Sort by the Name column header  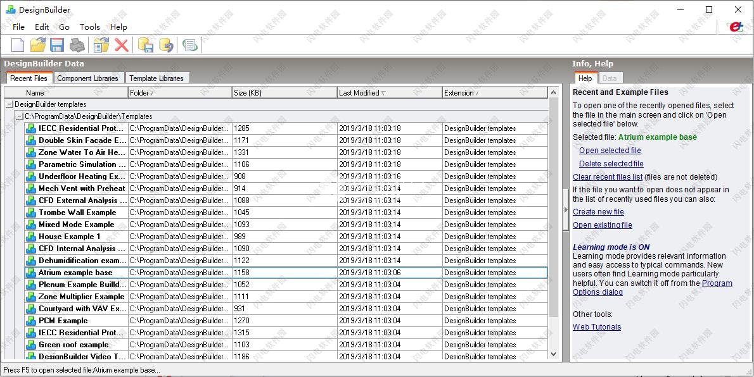67,93
